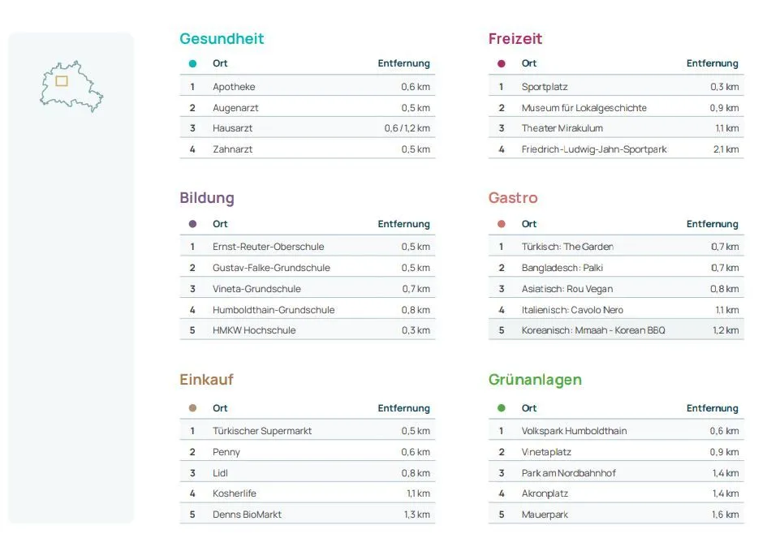Select the Freizeit section heading
The image size is (767, 560).
515,39
